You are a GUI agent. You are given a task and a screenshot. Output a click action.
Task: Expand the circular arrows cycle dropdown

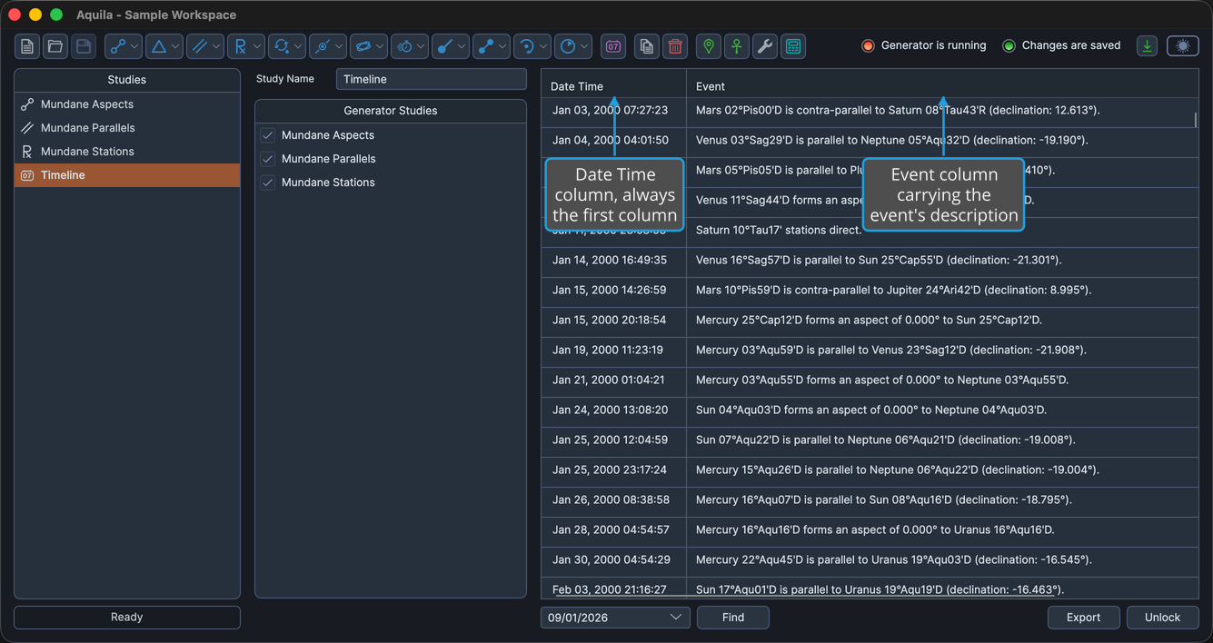pos(287,46)
